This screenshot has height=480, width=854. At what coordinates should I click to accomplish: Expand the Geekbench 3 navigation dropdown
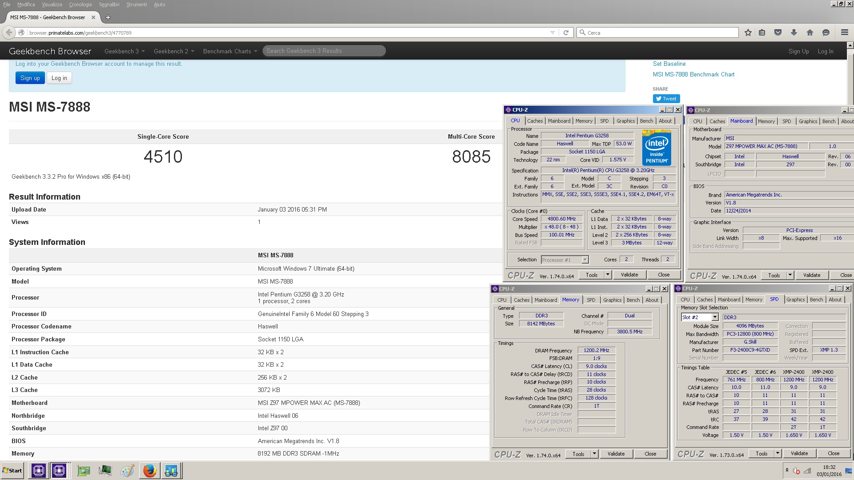coord(125,51)
